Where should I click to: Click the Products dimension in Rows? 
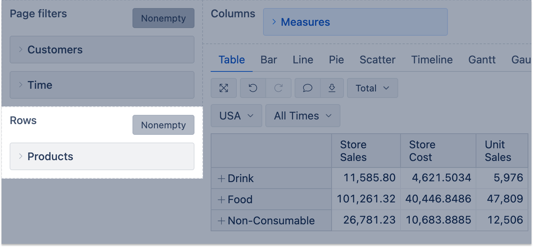pos(50,156)
